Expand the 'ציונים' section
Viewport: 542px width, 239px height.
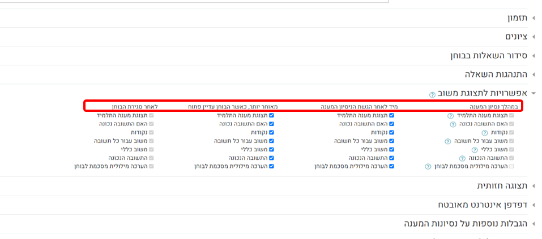click(516, 37)
